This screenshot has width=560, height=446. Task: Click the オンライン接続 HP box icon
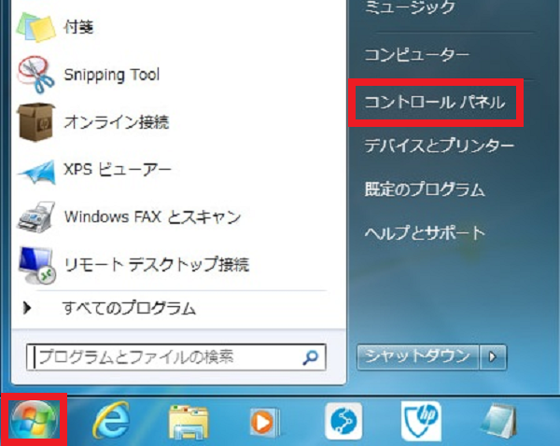pyautogui.click(x=35, y=122)
